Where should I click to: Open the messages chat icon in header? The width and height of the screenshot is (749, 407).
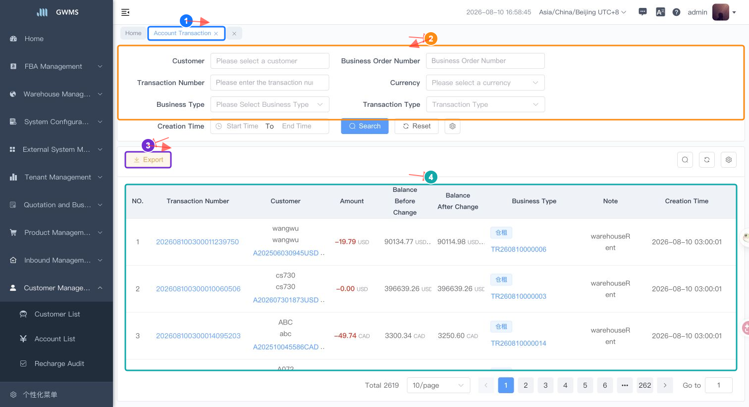[642, 12]
